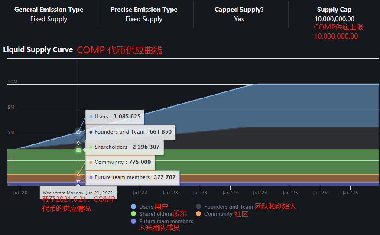Image resolution: width=380 pixels, height=235 pixels.
Task: Click the Community 775 000 tooltip box
Action: pyautogui.click(x=120, y=162)
